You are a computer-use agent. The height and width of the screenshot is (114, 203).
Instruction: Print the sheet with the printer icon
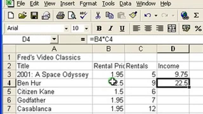(x=60, y=16)
